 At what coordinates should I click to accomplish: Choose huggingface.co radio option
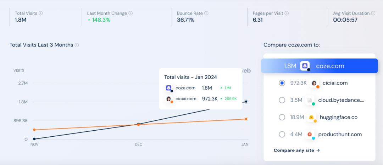(x=282, y=117)
